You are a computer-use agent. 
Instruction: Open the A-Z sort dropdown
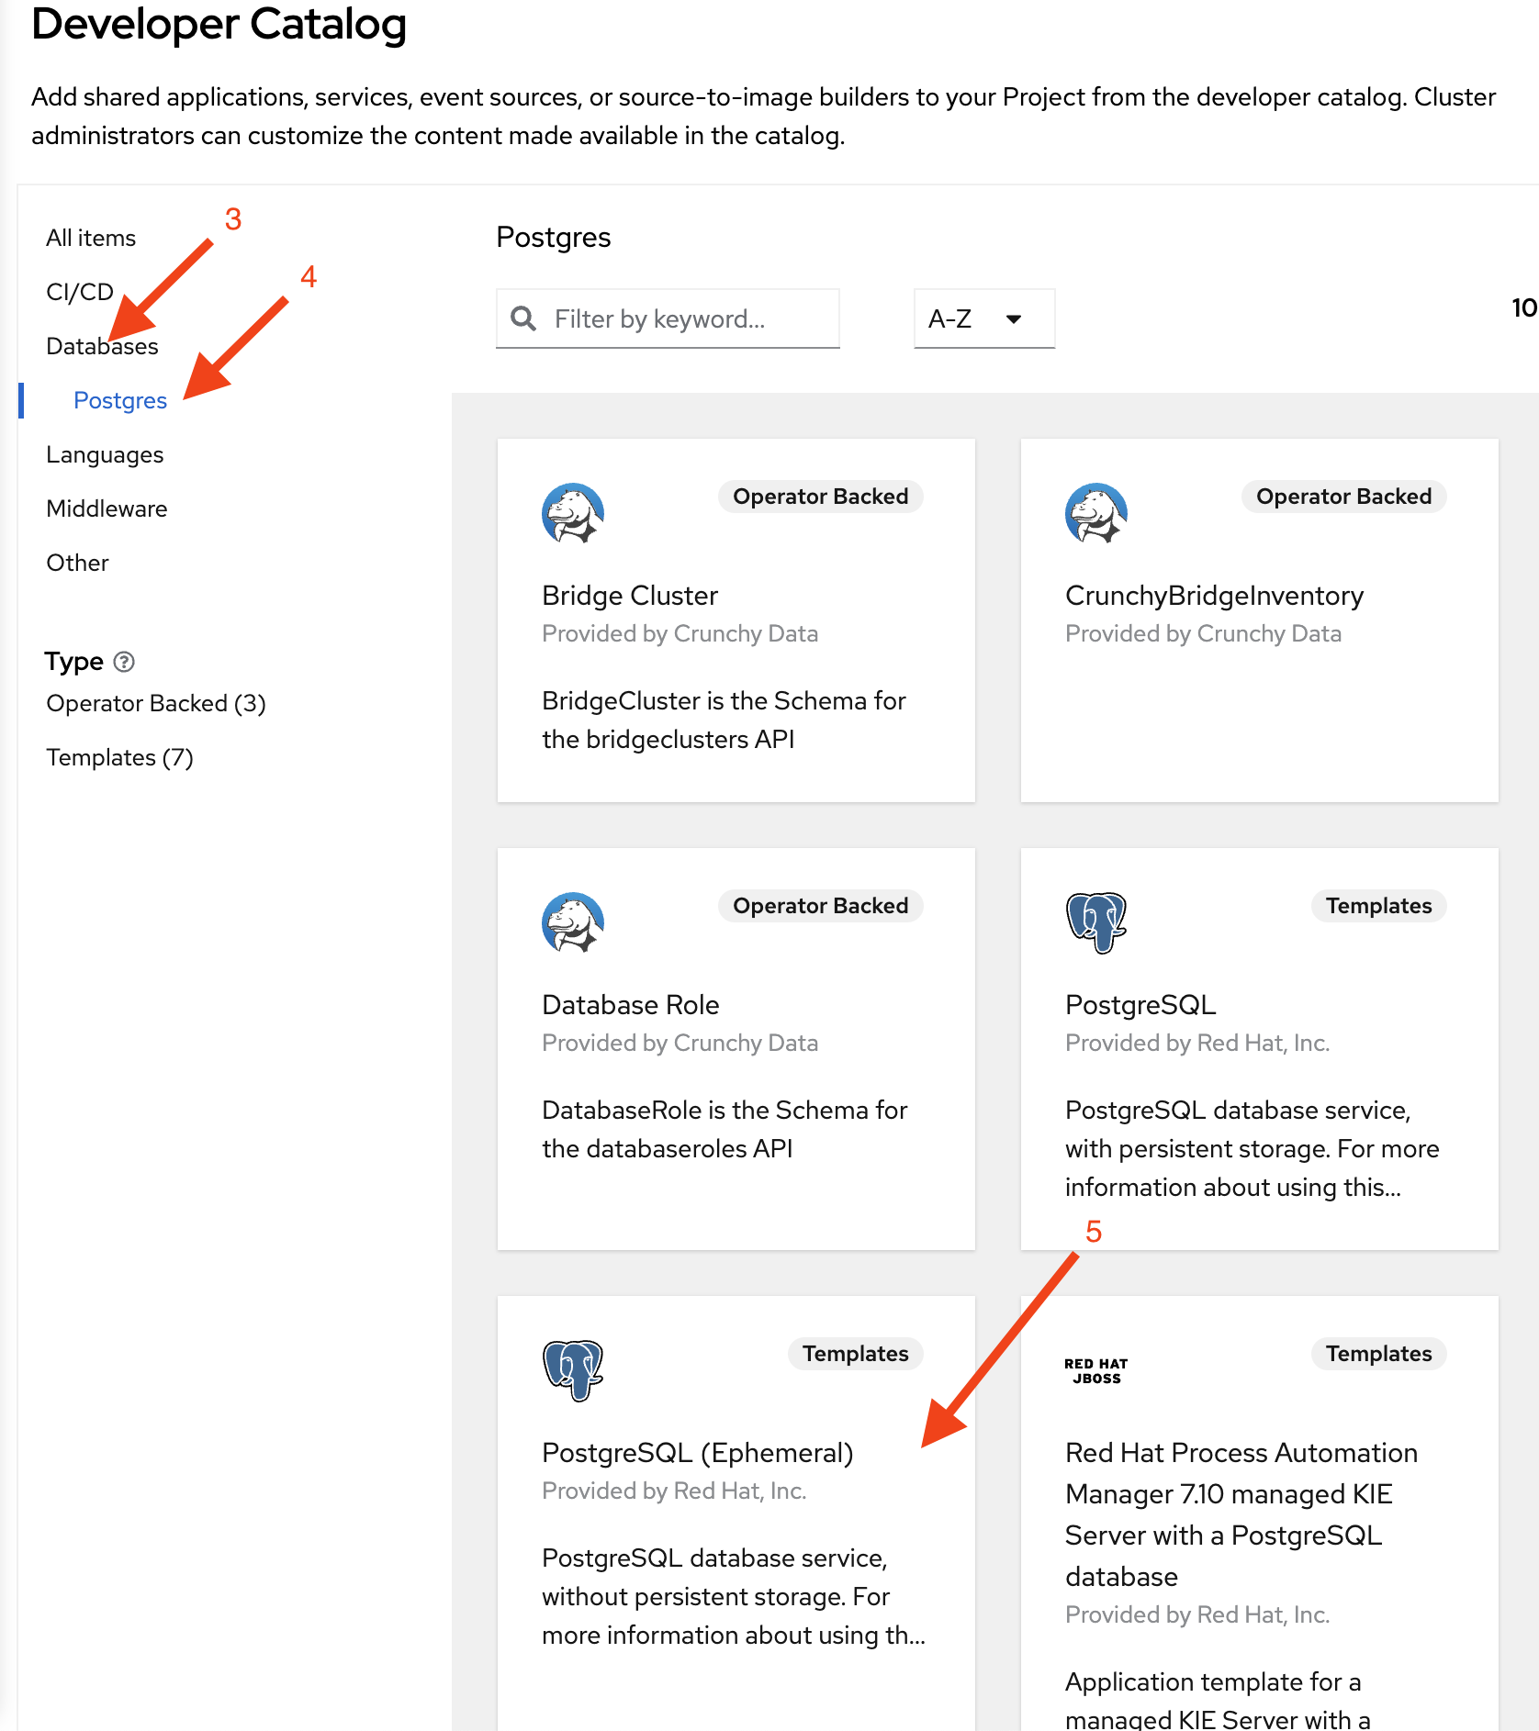(x=983, y=318)
